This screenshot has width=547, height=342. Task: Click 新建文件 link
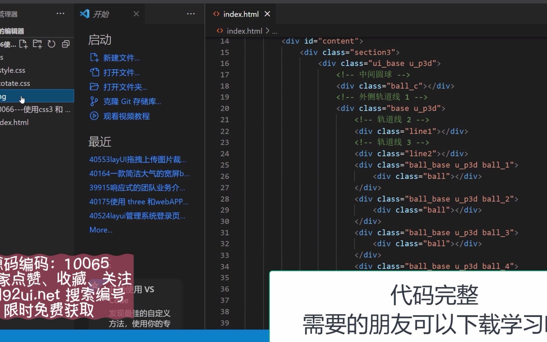pos(121,58)
